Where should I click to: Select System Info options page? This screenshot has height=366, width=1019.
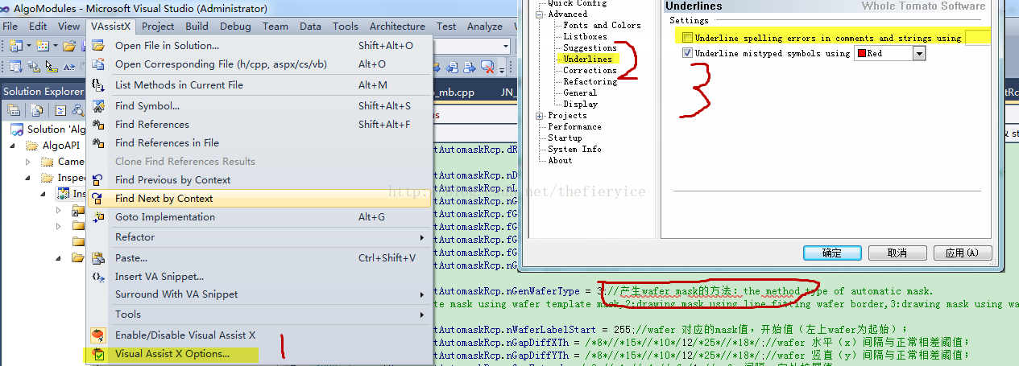574,149
